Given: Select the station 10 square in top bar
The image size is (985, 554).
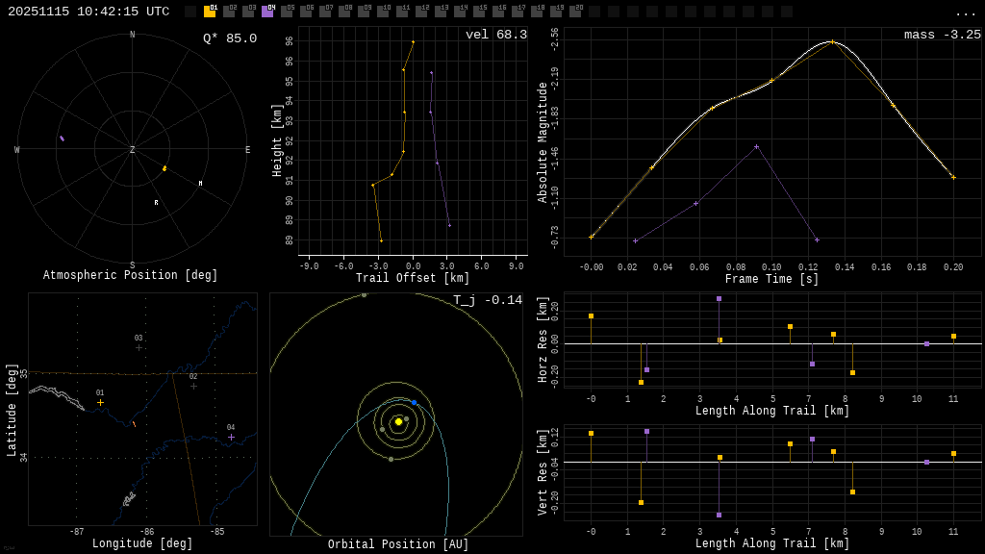Looking at the screenshot, I should pos(383,12).
